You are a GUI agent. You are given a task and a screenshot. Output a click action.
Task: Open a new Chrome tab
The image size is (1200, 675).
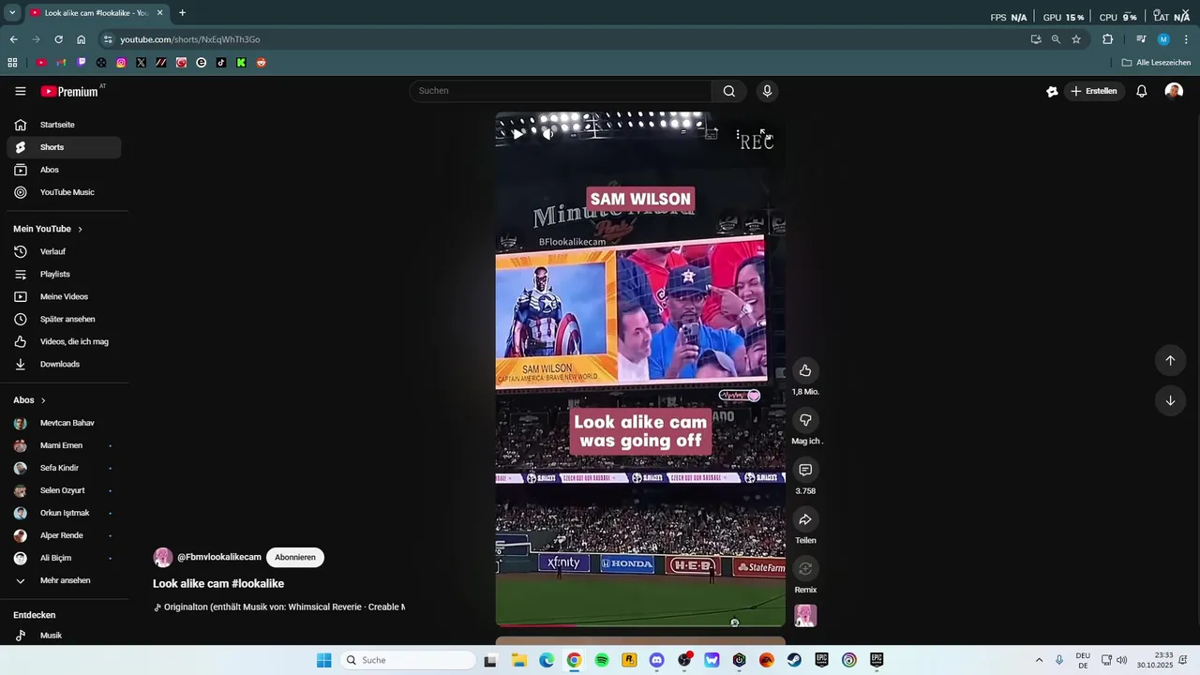pyautogui.click(x=182, y=13)
